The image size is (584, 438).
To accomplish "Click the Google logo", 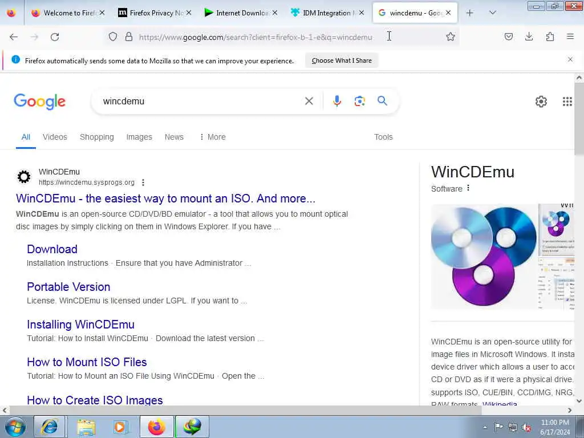I will point(39,102).
